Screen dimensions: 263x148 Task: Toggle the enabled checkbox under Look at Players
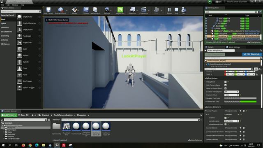point(226,118)
